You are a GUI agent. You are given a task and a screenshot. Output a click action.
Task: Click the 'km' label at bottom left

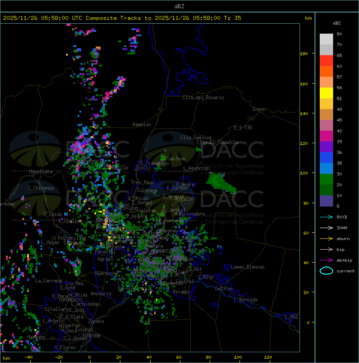(6, 358)
